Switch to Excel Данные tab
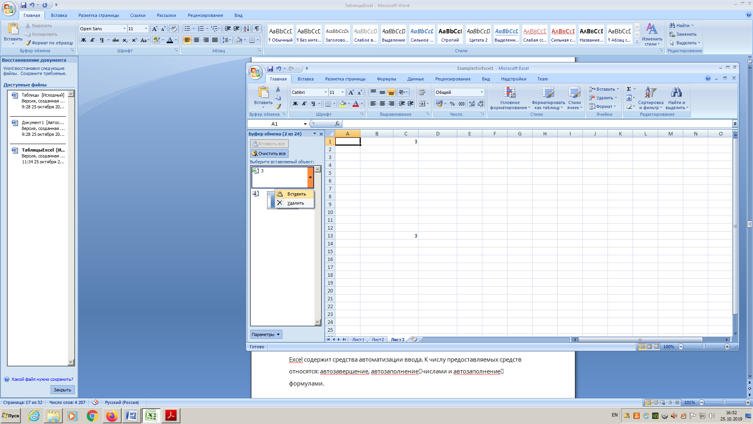 click(x=415, y=79)
